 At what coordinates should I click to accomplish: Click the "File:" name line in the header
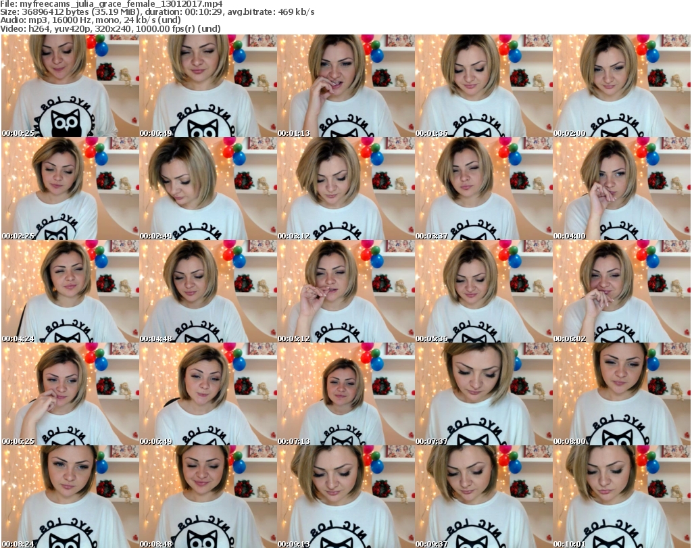pos(112,4)
